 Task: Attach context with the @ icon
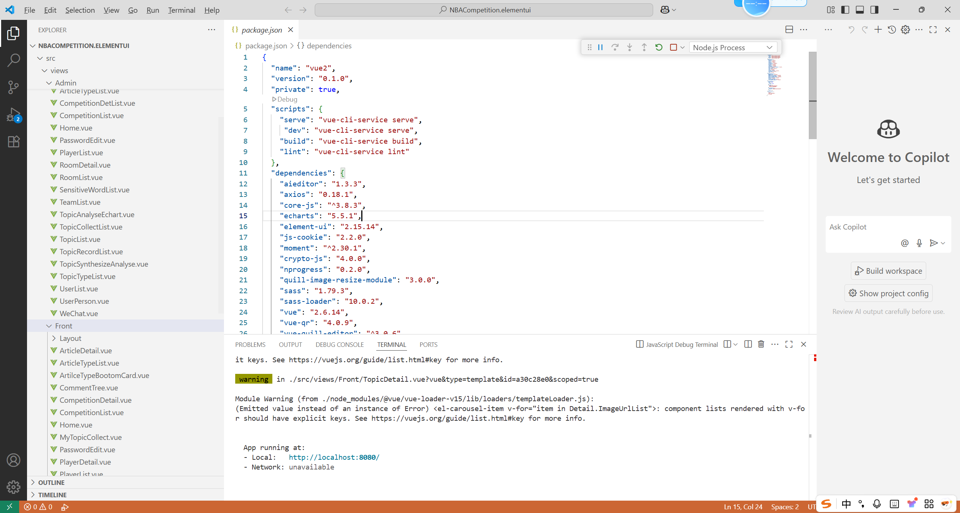905,243
